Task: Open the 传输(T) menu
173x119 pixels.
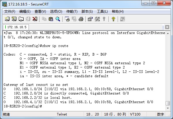Action: pos(72,12)
